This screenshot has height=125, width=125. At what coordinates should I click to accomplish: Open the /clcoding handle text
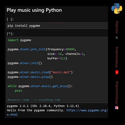(x=117, y=27)
